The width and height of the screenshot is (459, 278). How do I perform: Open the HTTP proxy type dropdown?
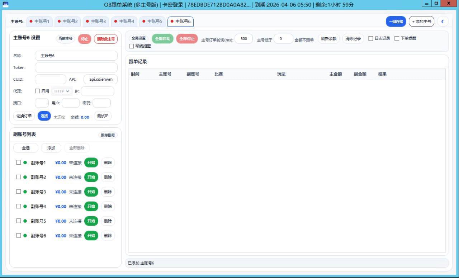click(61, 91)
